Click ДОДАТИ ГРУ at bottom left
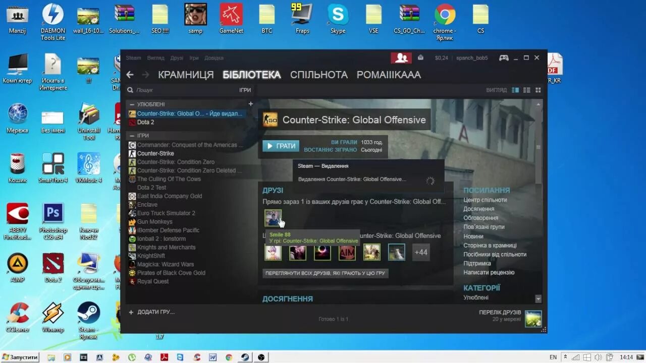Image resolution: width=646 pixels, height=363 pixels. click(151, 312)
